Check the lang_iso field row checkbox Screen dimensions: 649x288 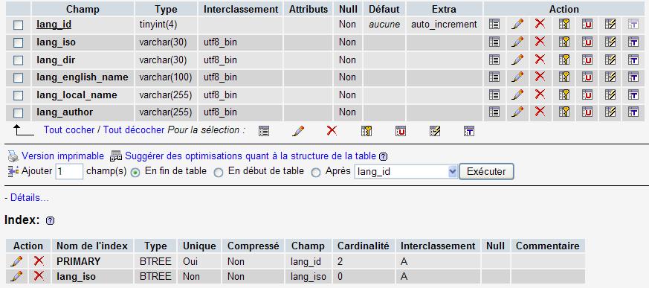18,42
